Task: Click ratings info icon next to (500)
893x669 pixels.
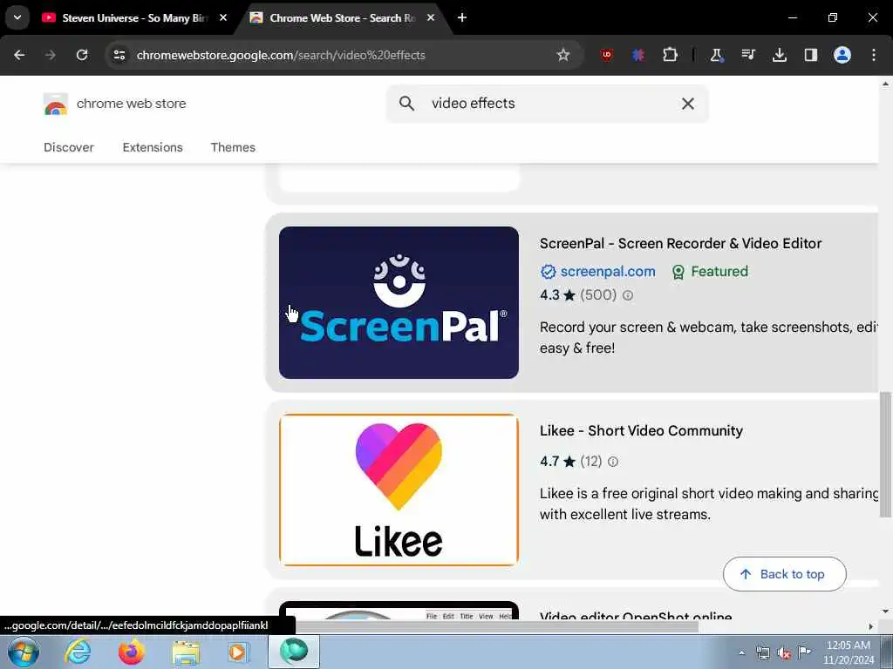Action: pyautogui.click(x=628, y=295)
